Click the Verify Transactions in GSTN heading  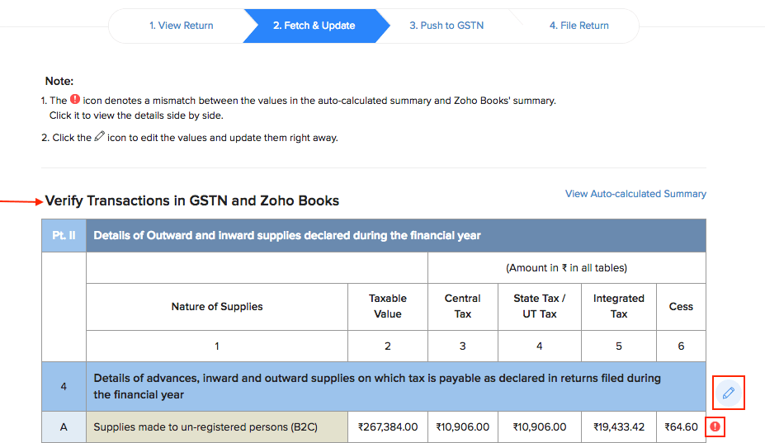(x=191, y=200)
